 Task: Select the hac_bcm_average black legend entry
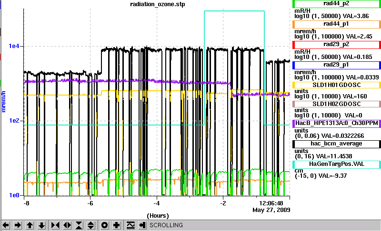point(337,144)
